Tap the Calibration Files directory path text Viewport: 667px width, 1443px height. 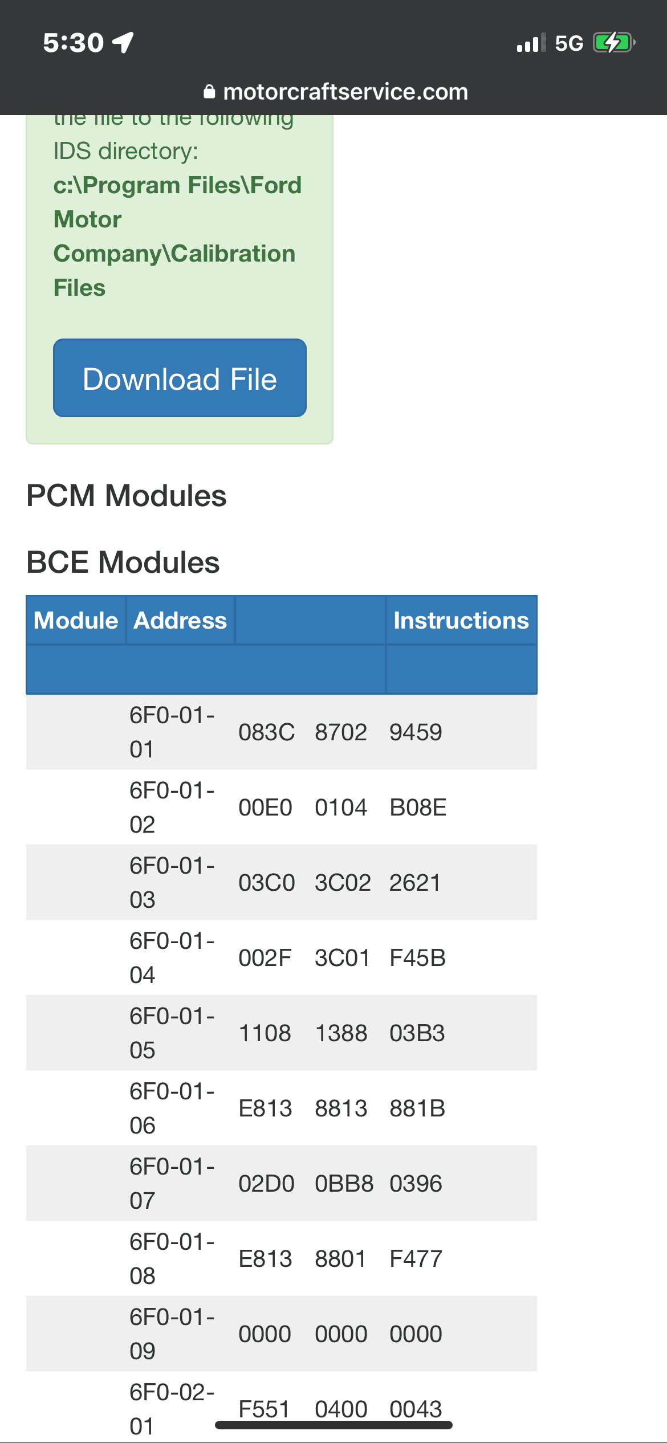(x=177, y=236)
